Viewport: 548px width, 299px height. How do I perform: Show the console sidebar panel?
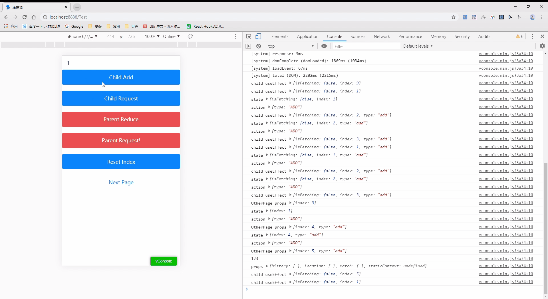click(248, 46)
